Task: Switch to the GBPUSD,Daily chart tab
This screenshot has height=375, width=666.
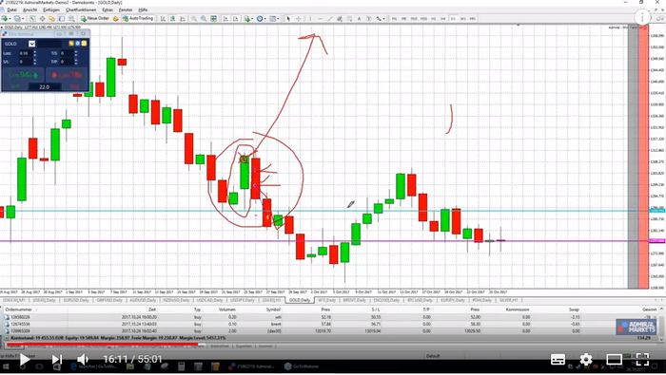Action: tap(110, 300)
